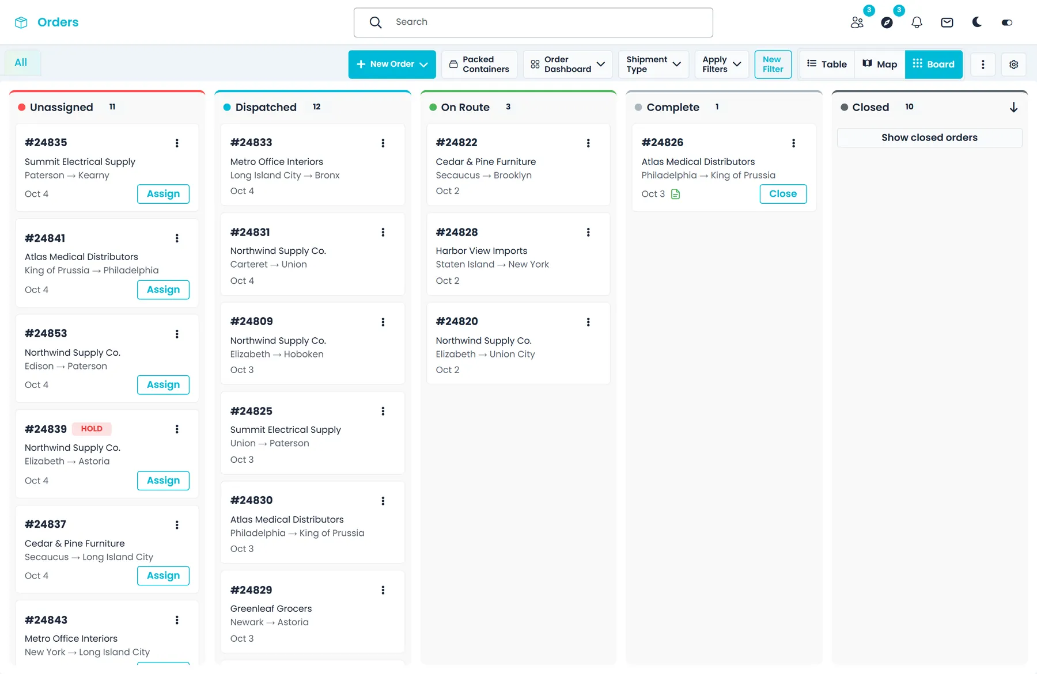Open options menu for order #24833

pos(383,143)
